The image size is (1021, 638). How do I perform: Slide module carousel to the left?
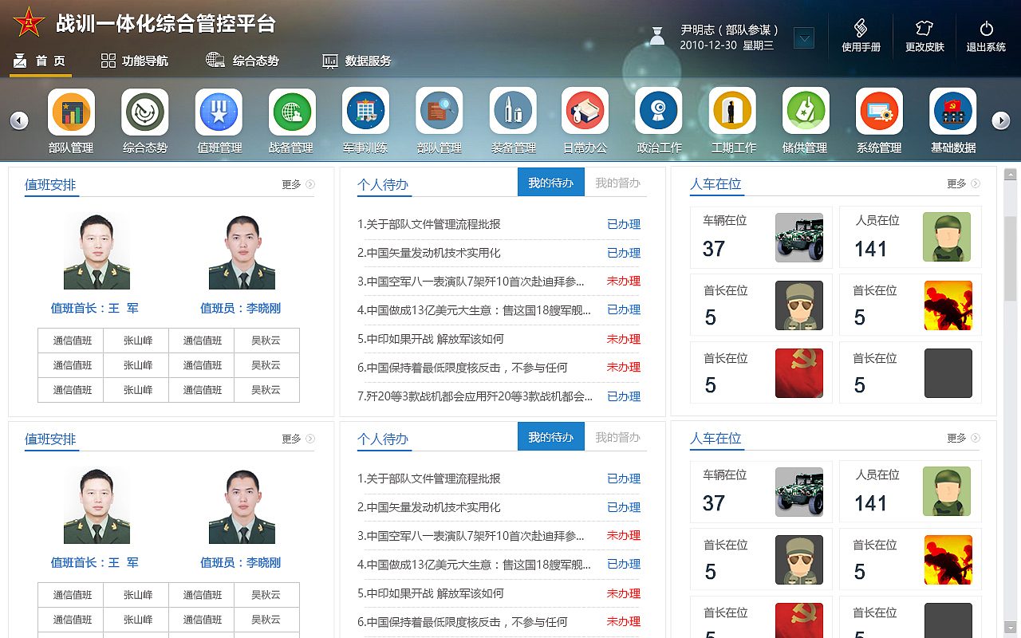(19, 120)
